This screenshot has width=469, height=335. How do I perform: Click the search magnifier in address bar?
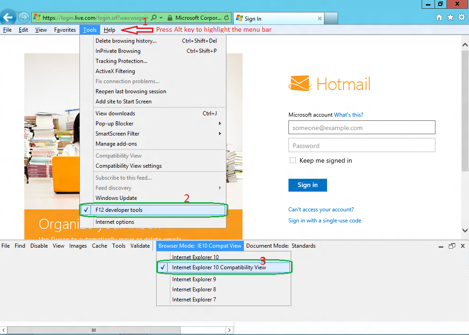pyautogui.click(x=154, y=17)
